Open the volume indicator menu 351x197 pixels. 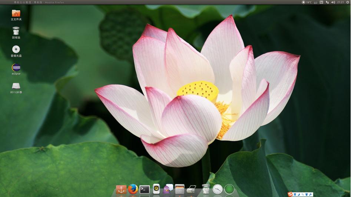333,2
